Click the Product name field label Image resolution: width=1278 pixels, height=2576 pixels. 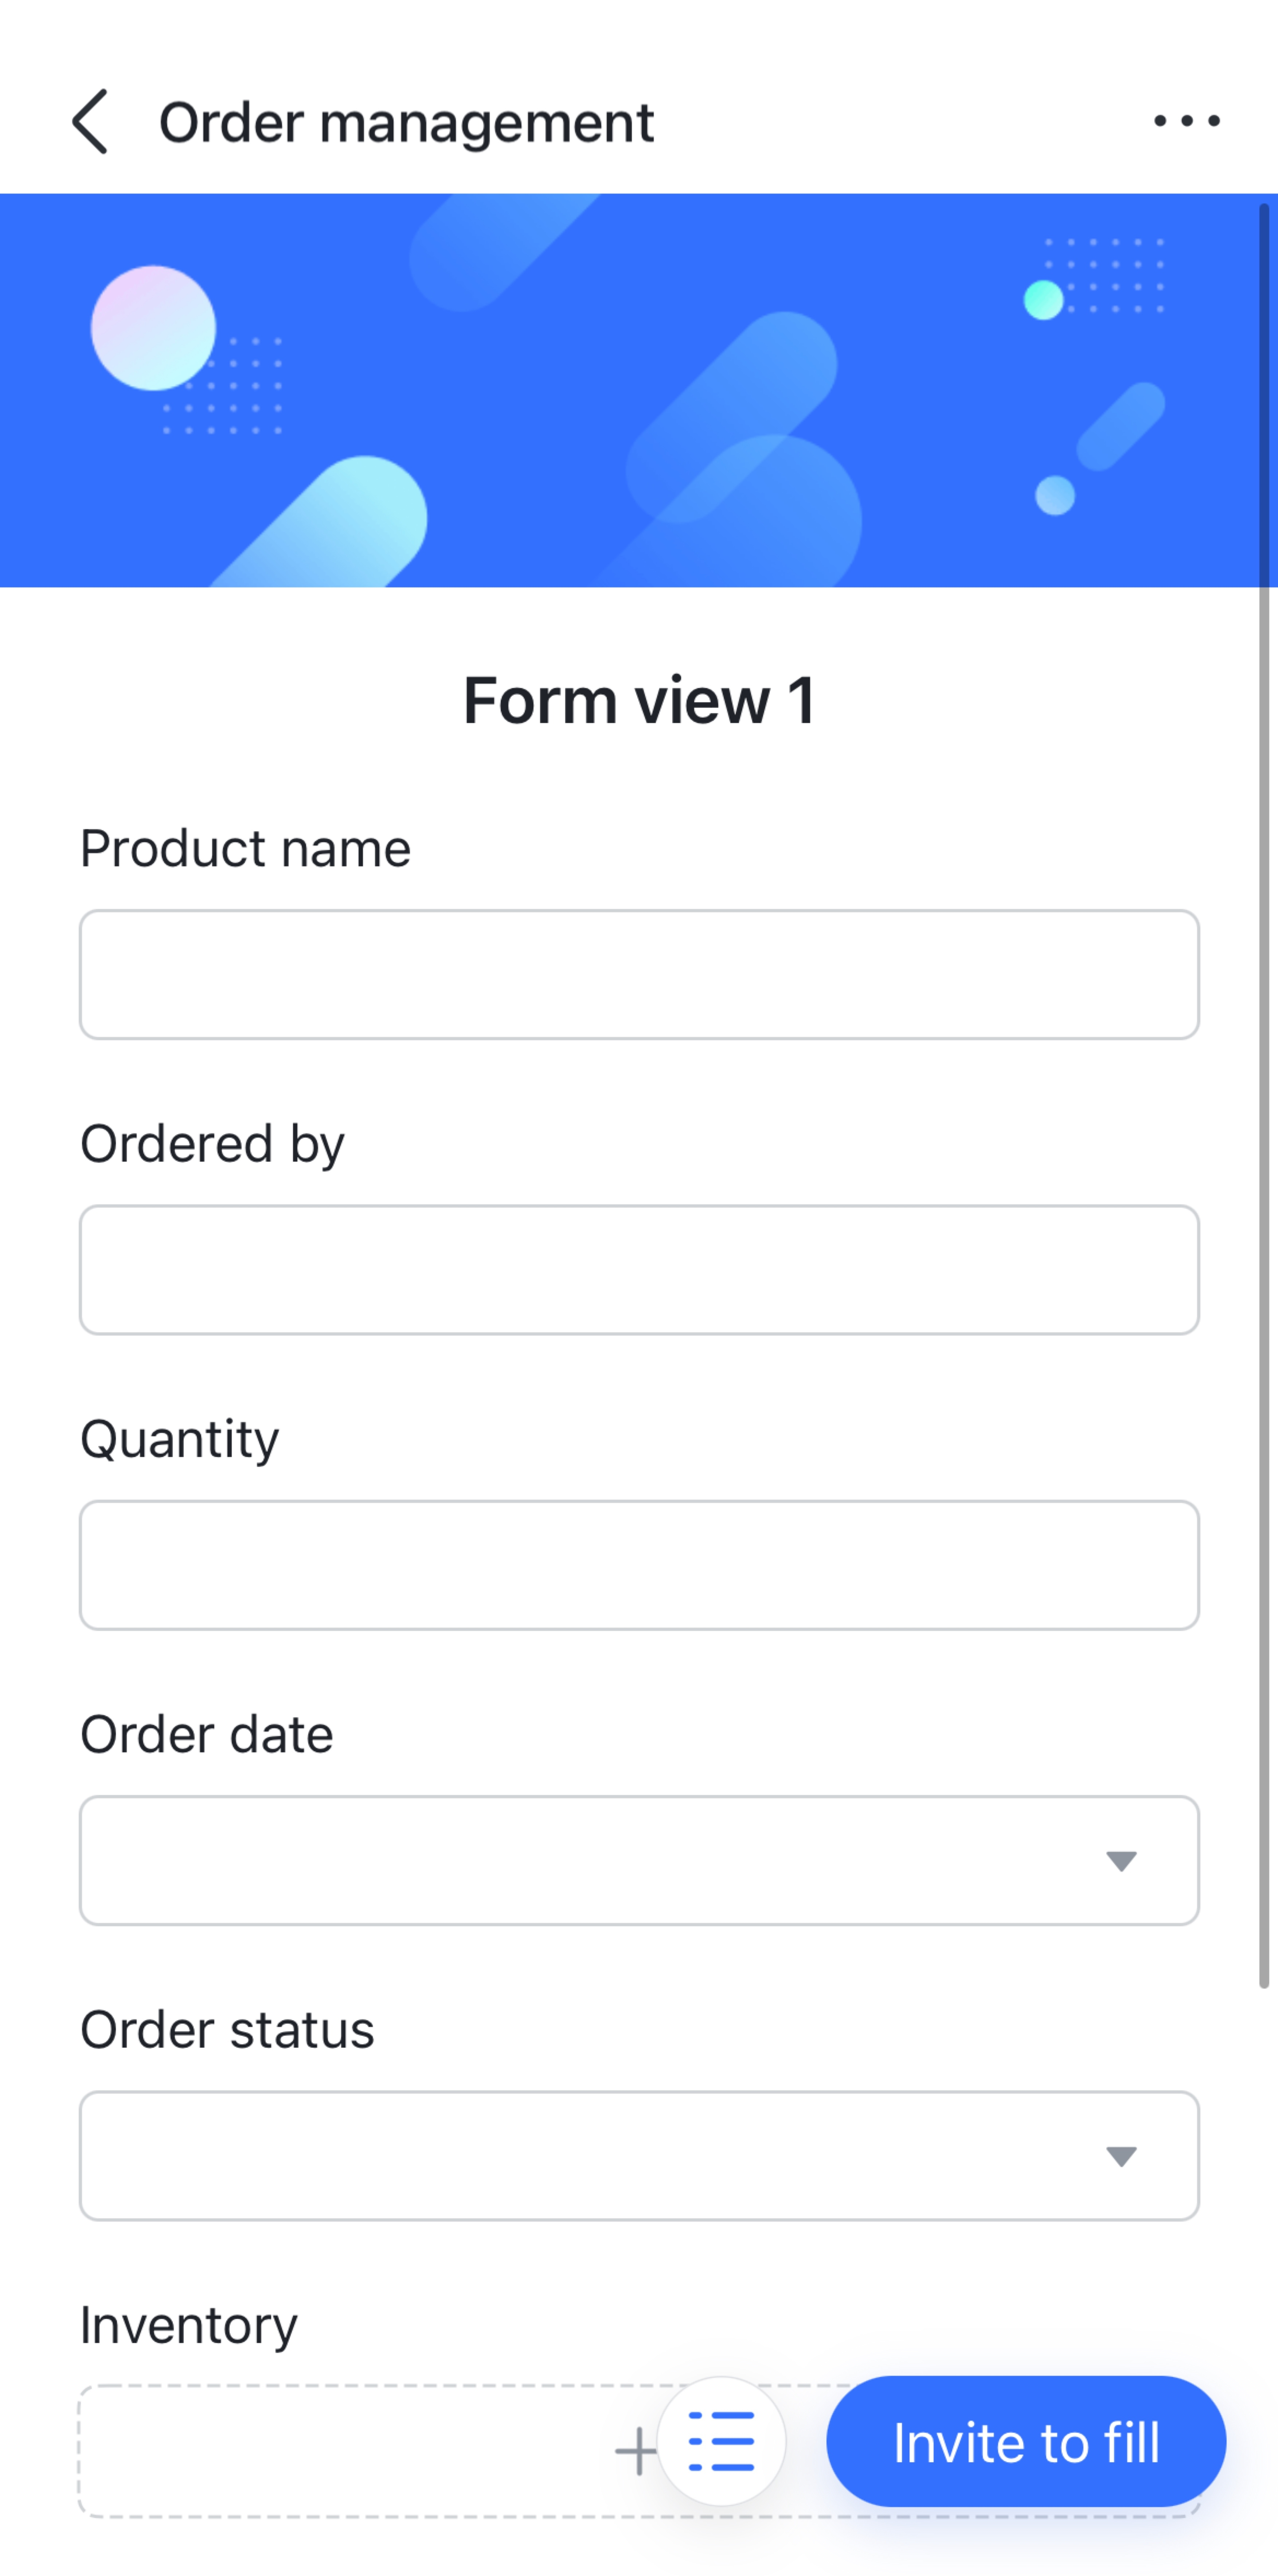(x=245, y=849)
